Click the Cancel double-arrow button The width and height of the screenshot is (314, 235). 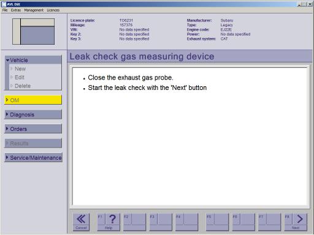tap(81, 222)
